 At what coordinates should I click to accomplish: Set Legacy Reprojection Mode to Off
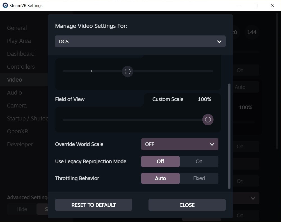click(x=160, y=162)
